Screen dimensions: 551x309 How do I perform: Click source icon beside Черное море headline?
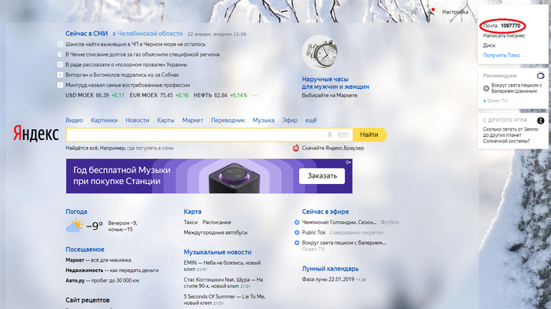[60, 44]
